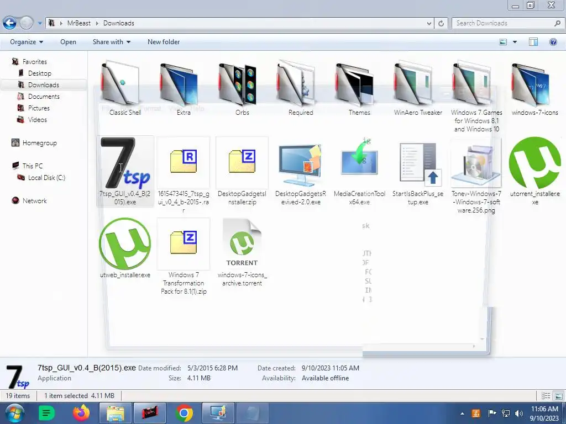This screenshot has width=566, height=424.
Task: Click Downloads in the address breadcrumb
Action: 118,23
